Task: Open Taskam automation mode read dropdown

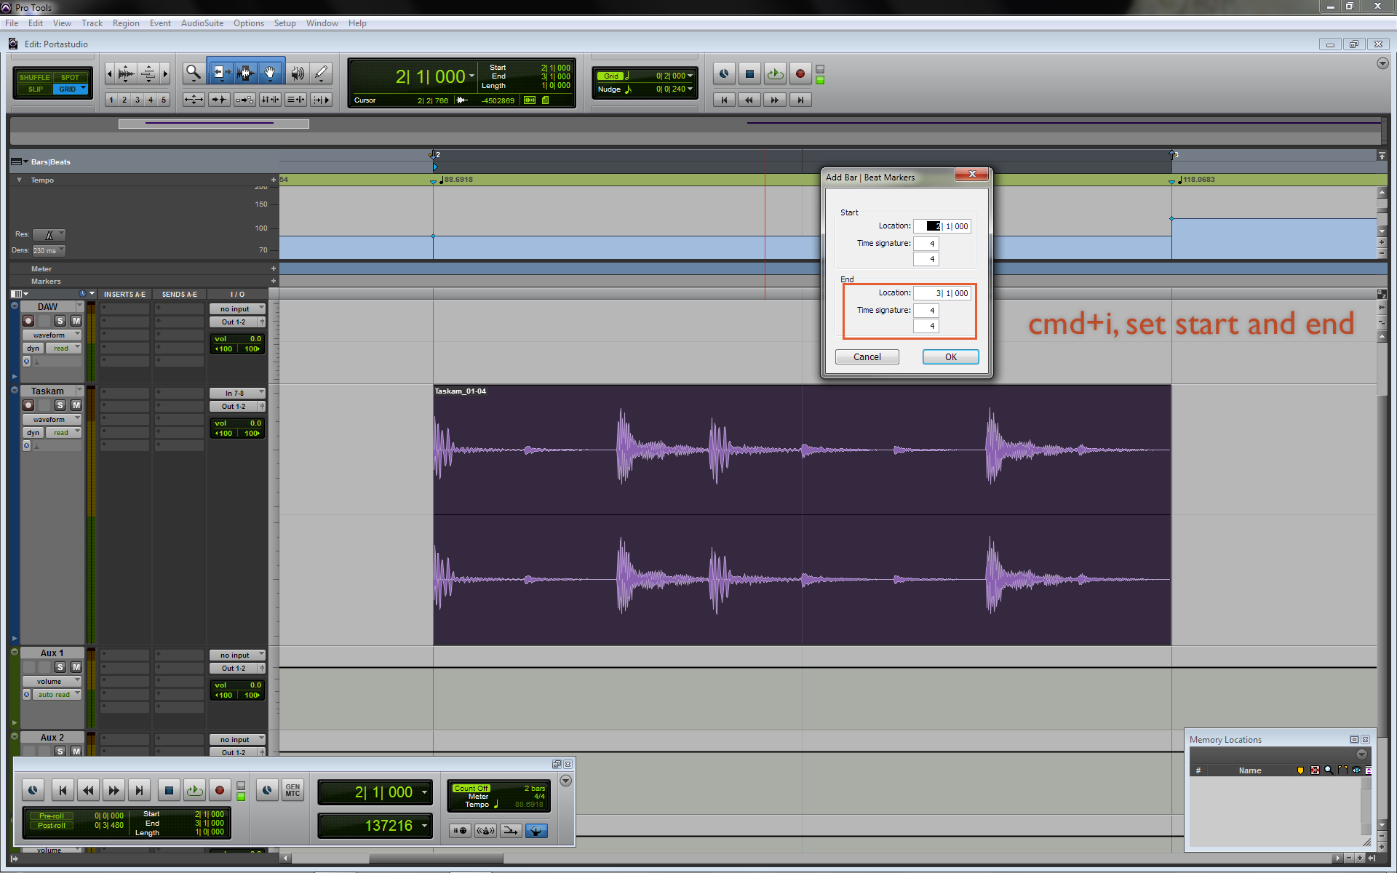Action: (x=63, y=433)
